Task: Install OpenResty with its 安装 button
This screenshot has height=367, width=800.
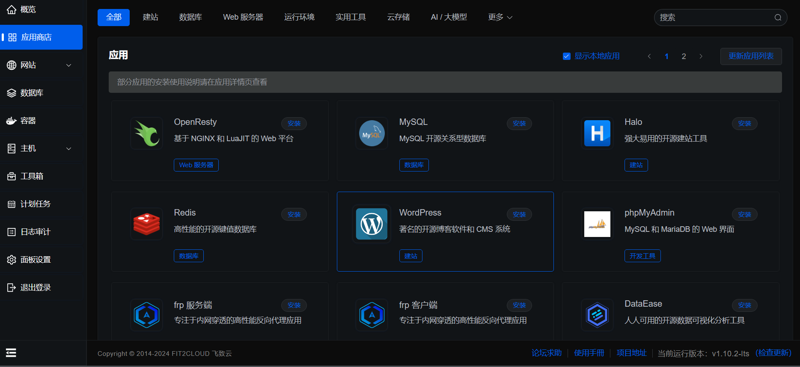Action: (x=294, y=124)
